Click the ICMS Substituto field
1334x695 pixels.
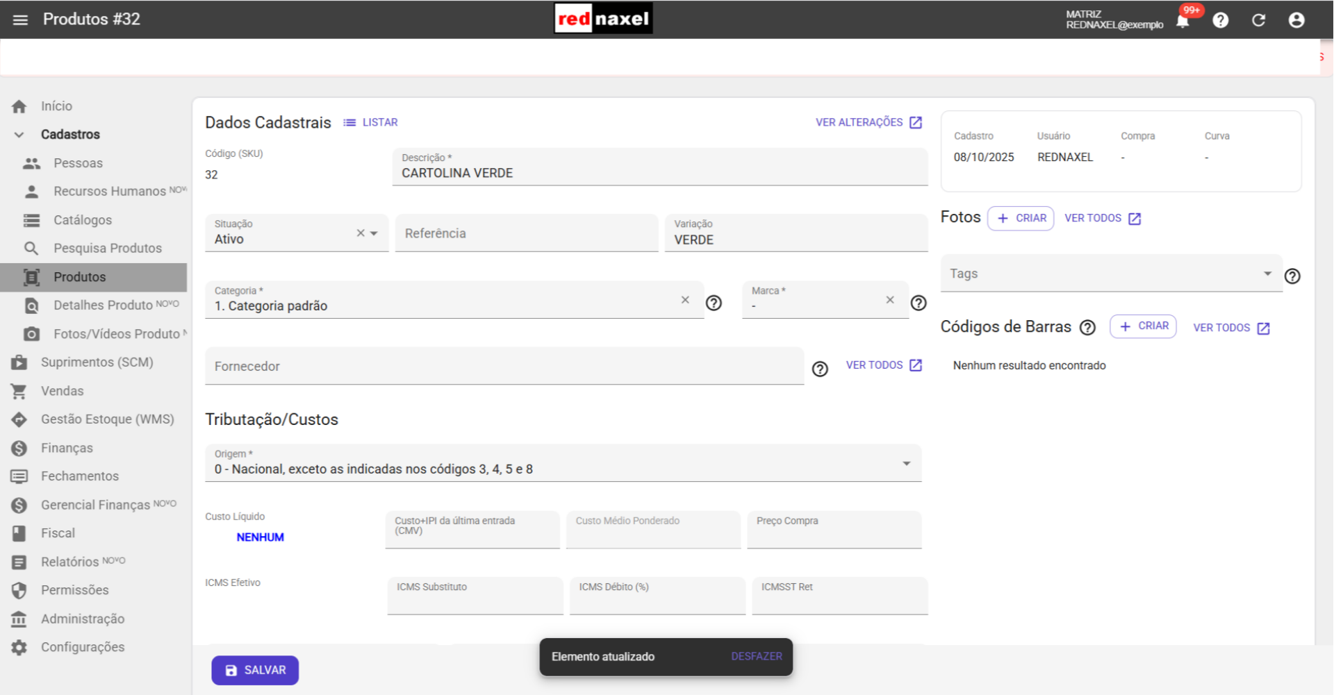(475, 596)
